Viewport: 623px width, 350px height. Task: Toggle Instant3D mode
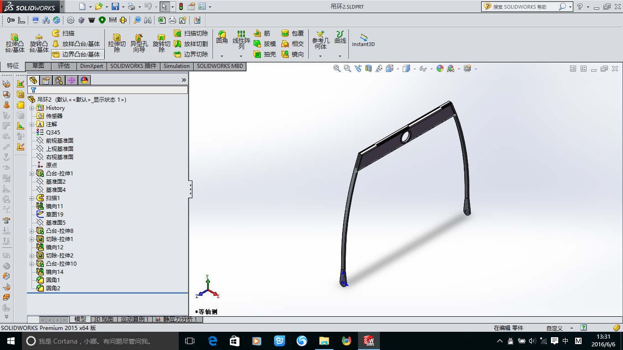point(363,40)
